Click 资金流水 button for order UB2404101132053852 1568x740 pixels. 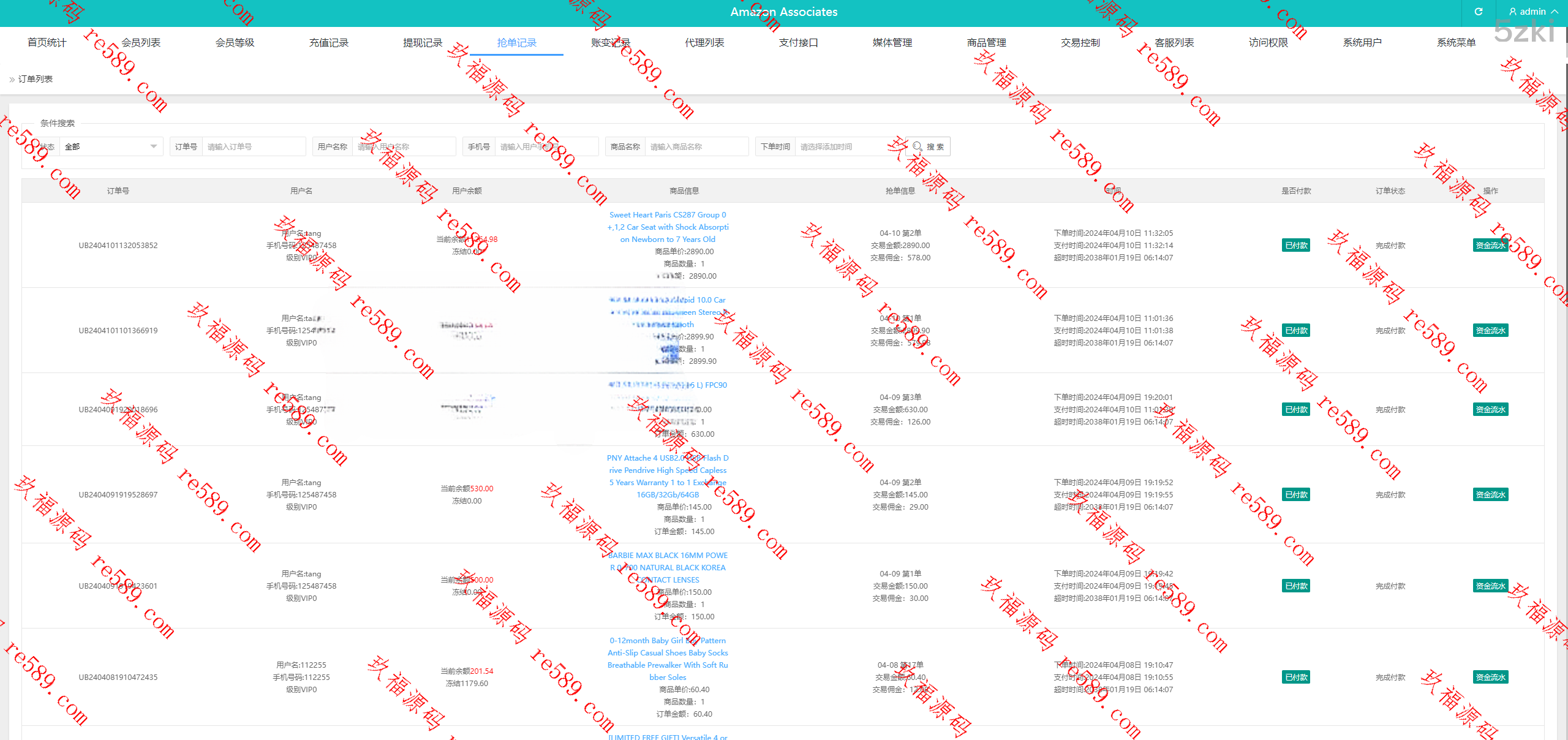[x=1490, y=245]
